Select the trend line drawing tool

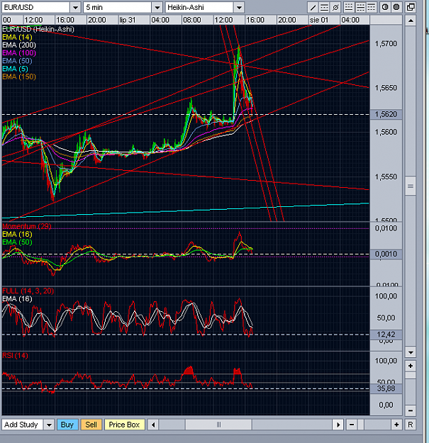(313, 7)
